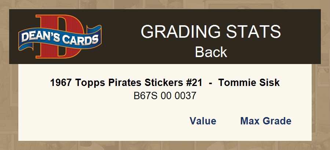The width and height of the screenshot is (330, 150).
Task: Click the Value column header
Action: click(203, 121)
